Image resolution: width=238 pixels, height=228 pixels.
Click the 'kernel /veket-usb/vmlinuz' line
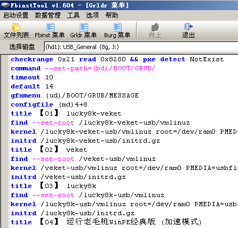(124, 168)
